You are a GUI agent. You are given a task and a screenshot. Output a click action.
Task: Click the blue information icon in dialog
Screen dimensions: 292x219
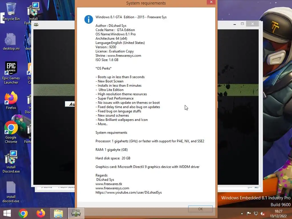[89, 19]
